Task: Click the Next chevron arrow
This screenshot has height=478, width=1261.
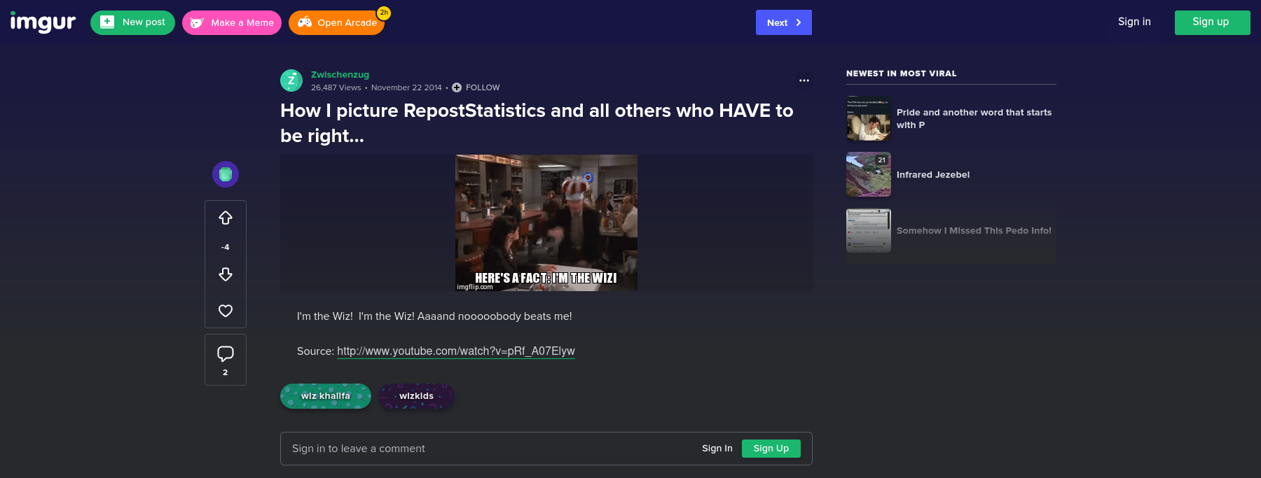Action: pyautogui.click(x=799, y=22)
